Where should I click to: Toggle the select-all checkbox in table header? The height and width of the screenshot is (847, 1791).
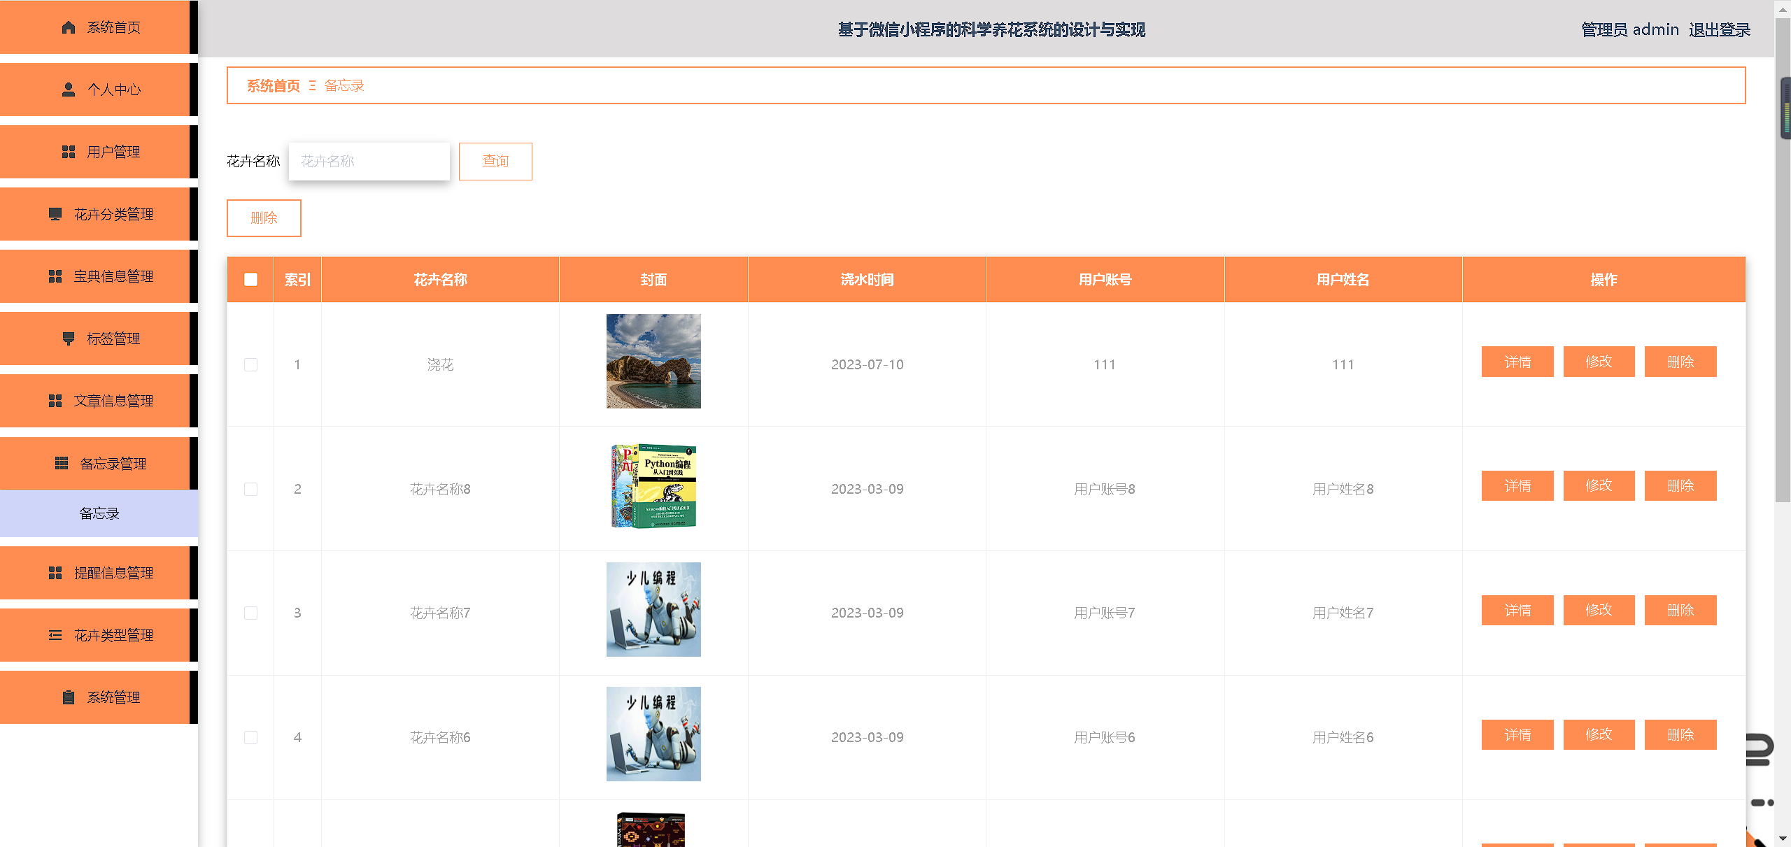coord(250,280)
